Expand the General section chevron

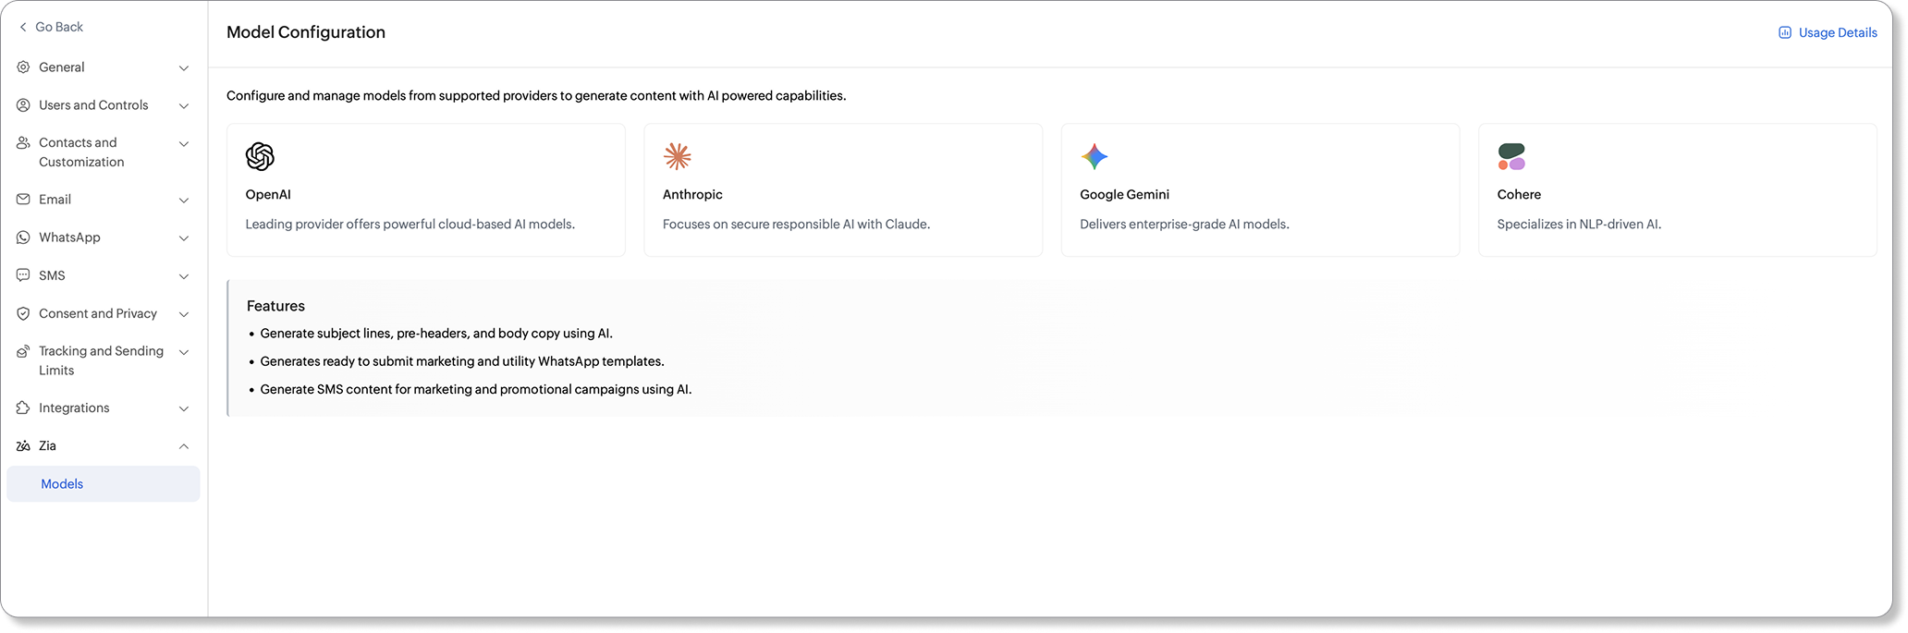pos(184,67)
